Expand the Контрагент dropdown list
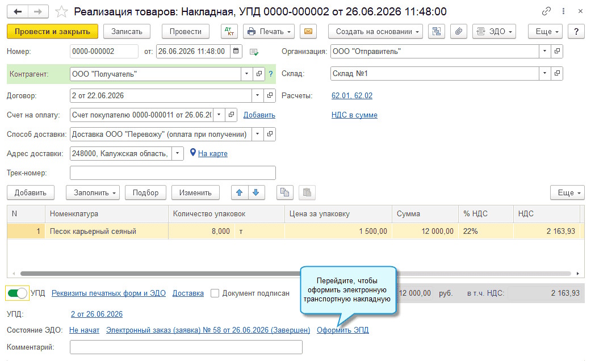This screenshot has width=595, height=361. 246,74
